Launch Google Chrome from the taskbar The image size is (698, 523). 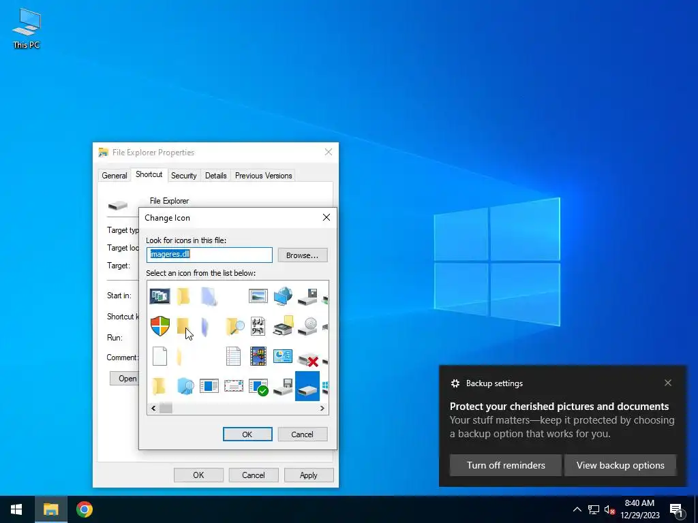(x=84, y=509)
